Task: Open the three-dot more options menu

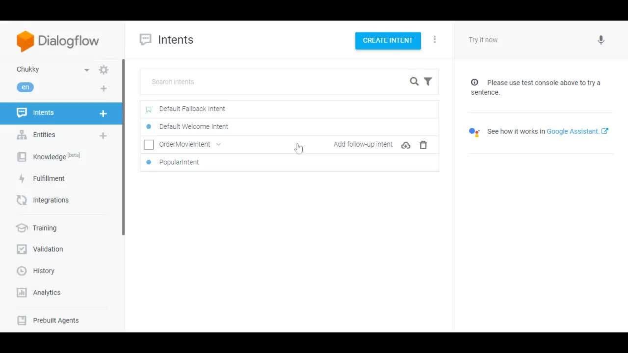Action: 434,40
